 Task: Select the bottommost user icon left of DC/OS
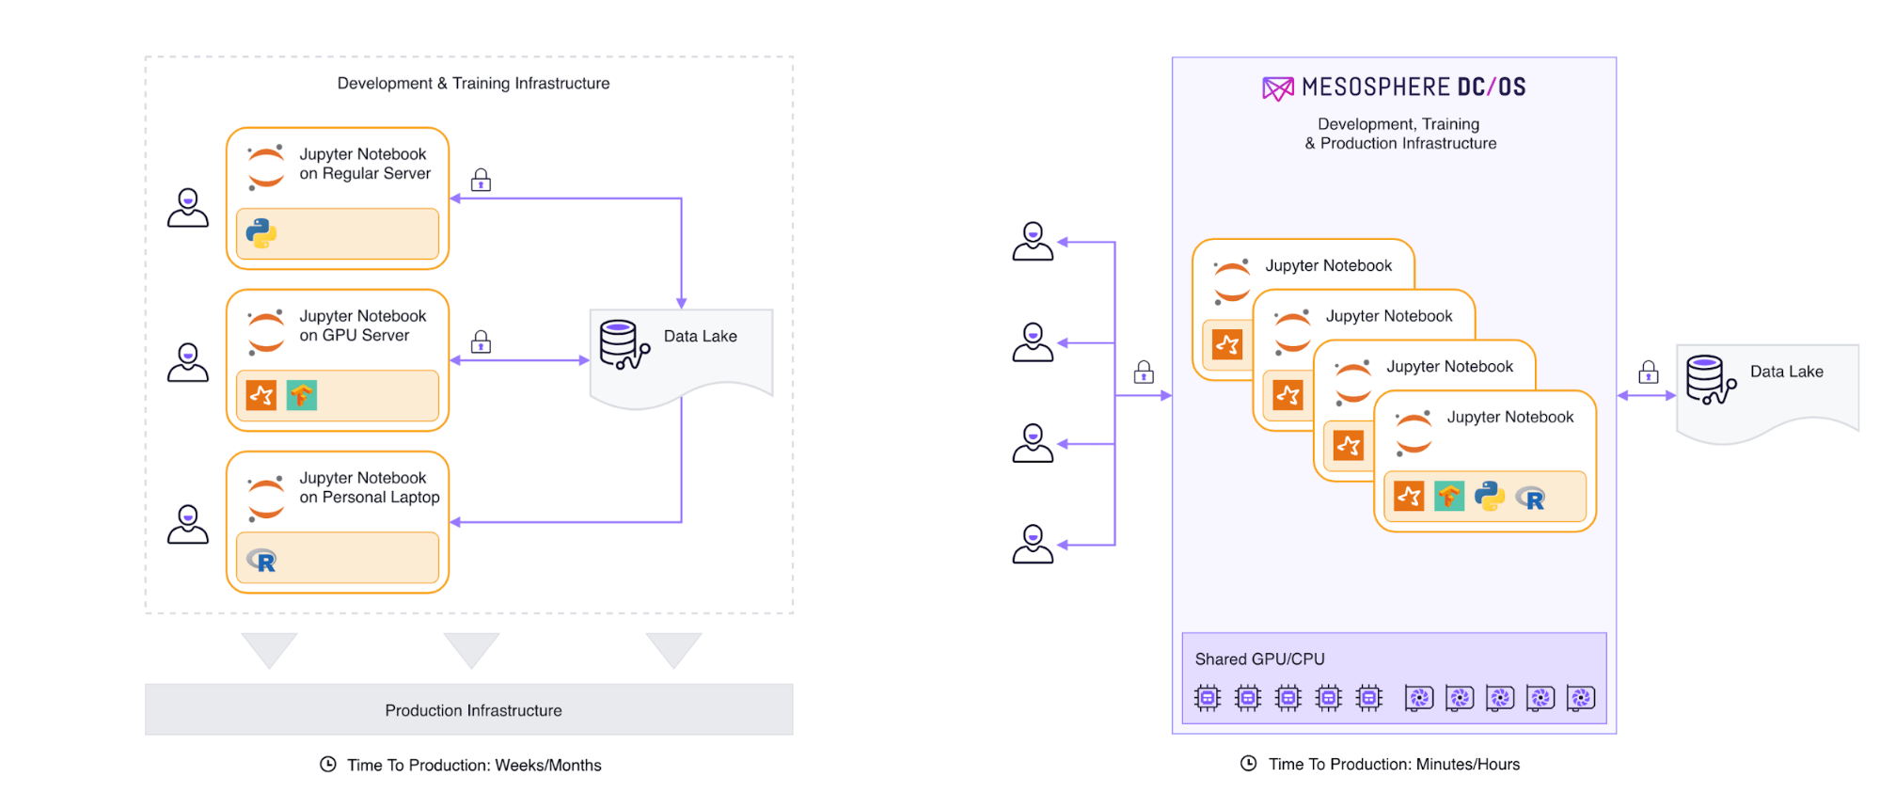point(1033,544)
